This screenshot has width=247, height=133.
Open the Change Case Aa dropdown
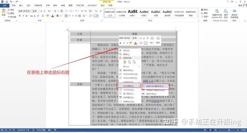(x=49, y=11)
